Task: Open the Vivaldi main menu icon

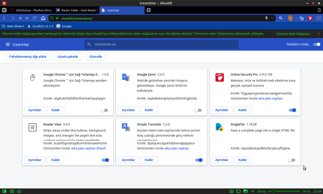Action: coord(4,10)
